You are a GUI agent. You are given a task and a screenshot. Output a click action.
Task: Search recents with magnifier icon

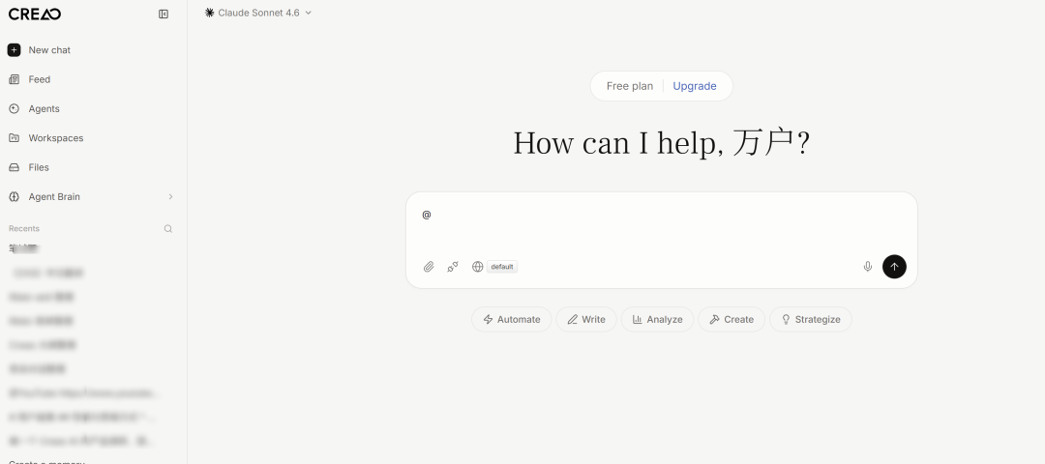point(167,229)
